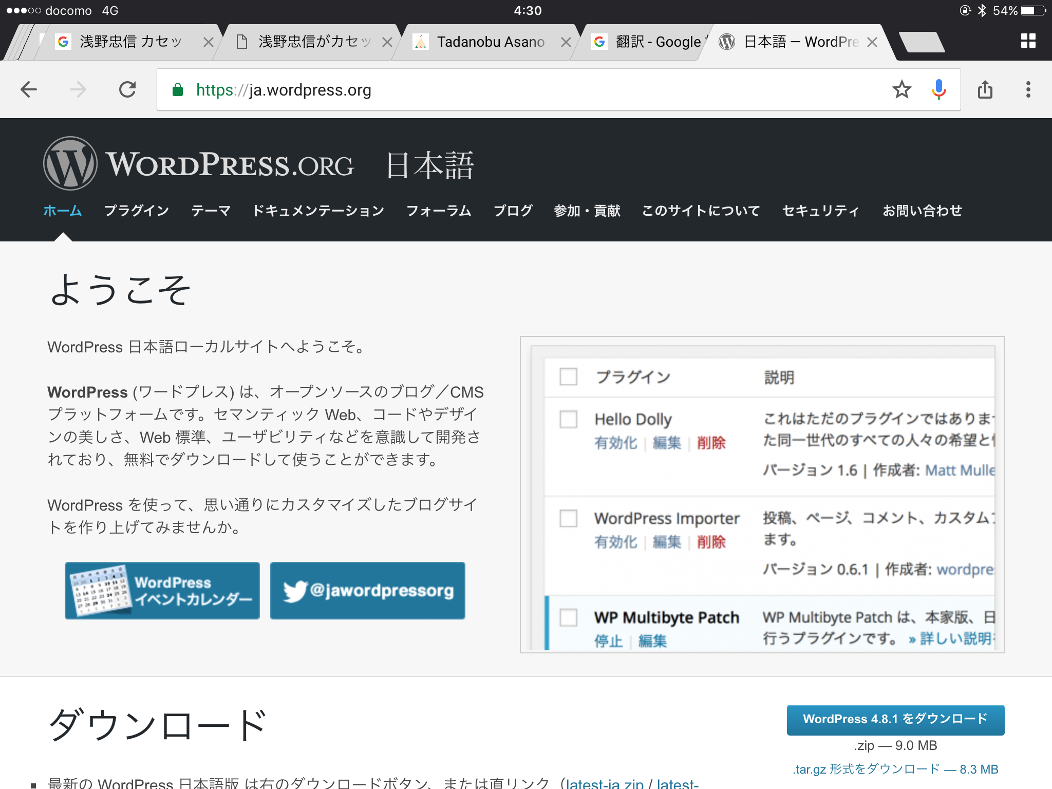The width and height of the screenshot is (1052, 789).
Task: Open the ドキュメンテーション nav item
Action: tap(318, 211)
